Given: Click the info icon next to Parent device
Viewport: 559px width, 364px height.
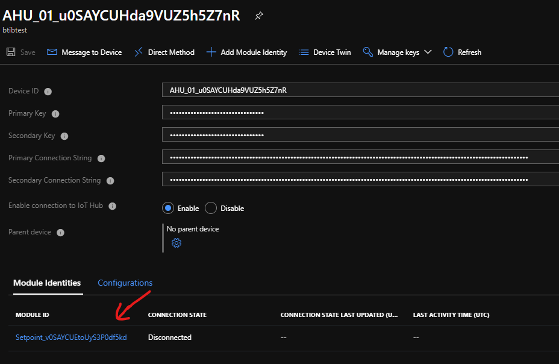Looking at the screenshot, I should (60, 233).
